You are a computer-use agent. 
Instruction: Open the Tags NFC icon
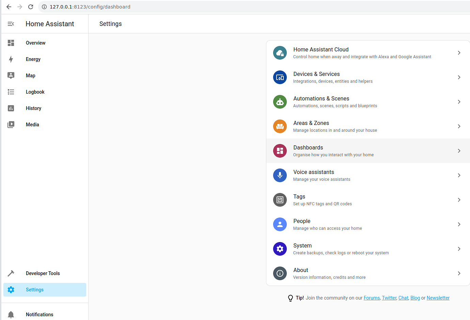pyautogui.click(x=280, y=200)
